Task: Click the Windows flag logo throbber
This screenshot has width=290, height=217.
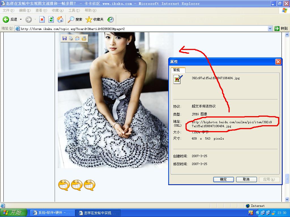Action: click(284, 10)
